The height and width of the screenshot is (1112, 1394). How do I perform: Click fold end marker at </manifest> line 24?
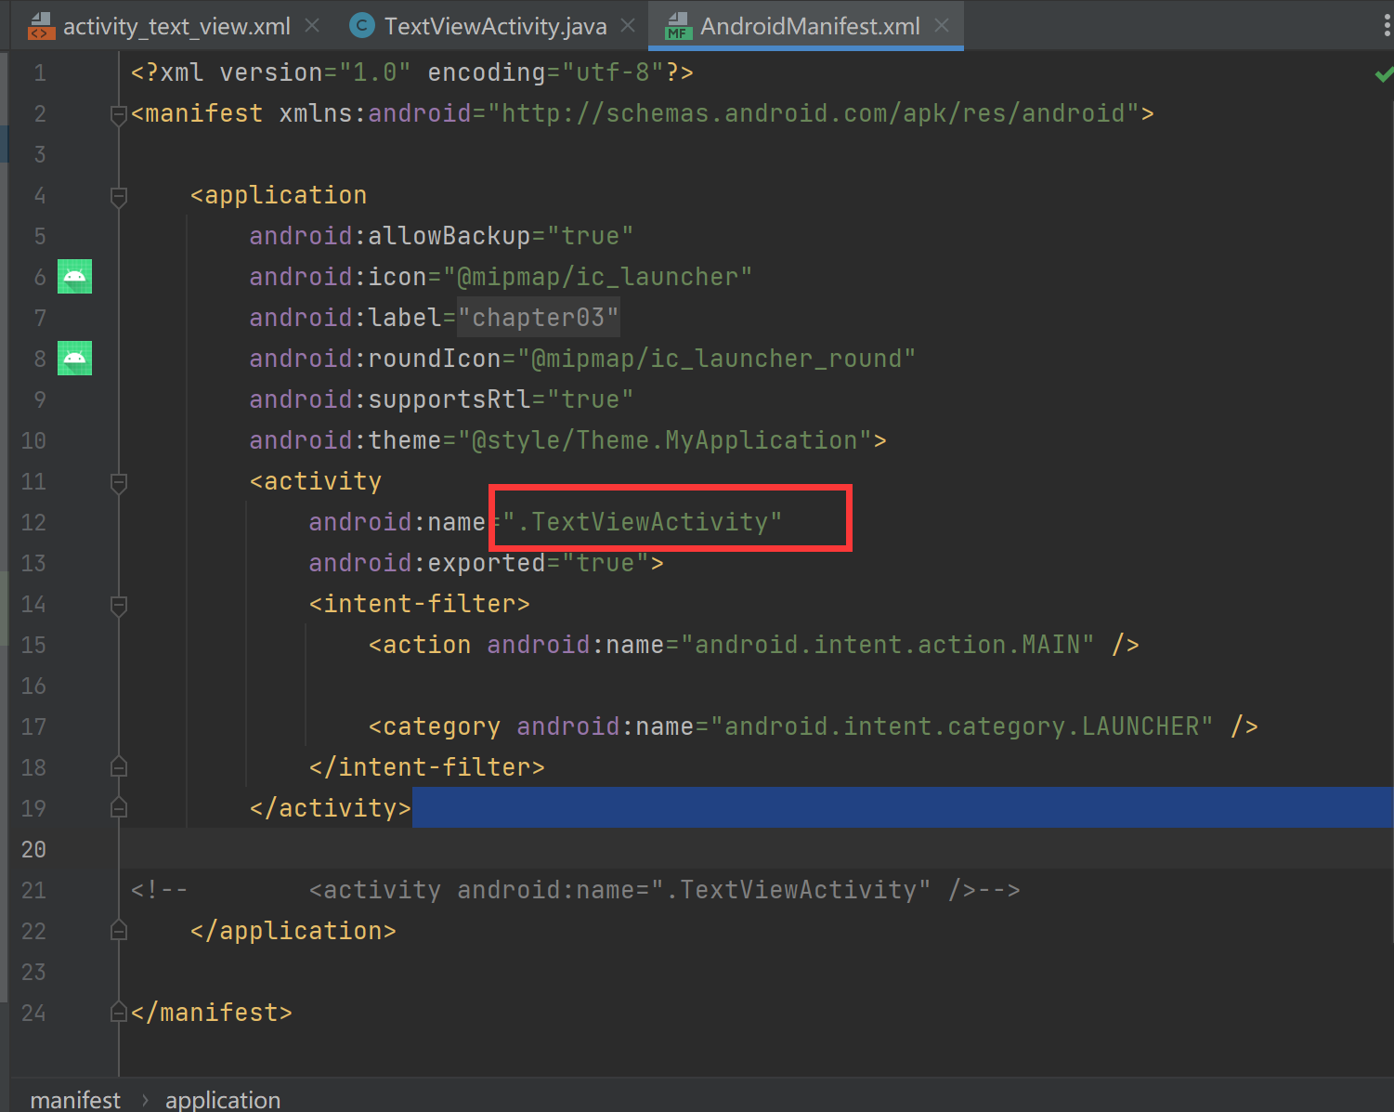pyautogui.click(x=119, y=1012)
